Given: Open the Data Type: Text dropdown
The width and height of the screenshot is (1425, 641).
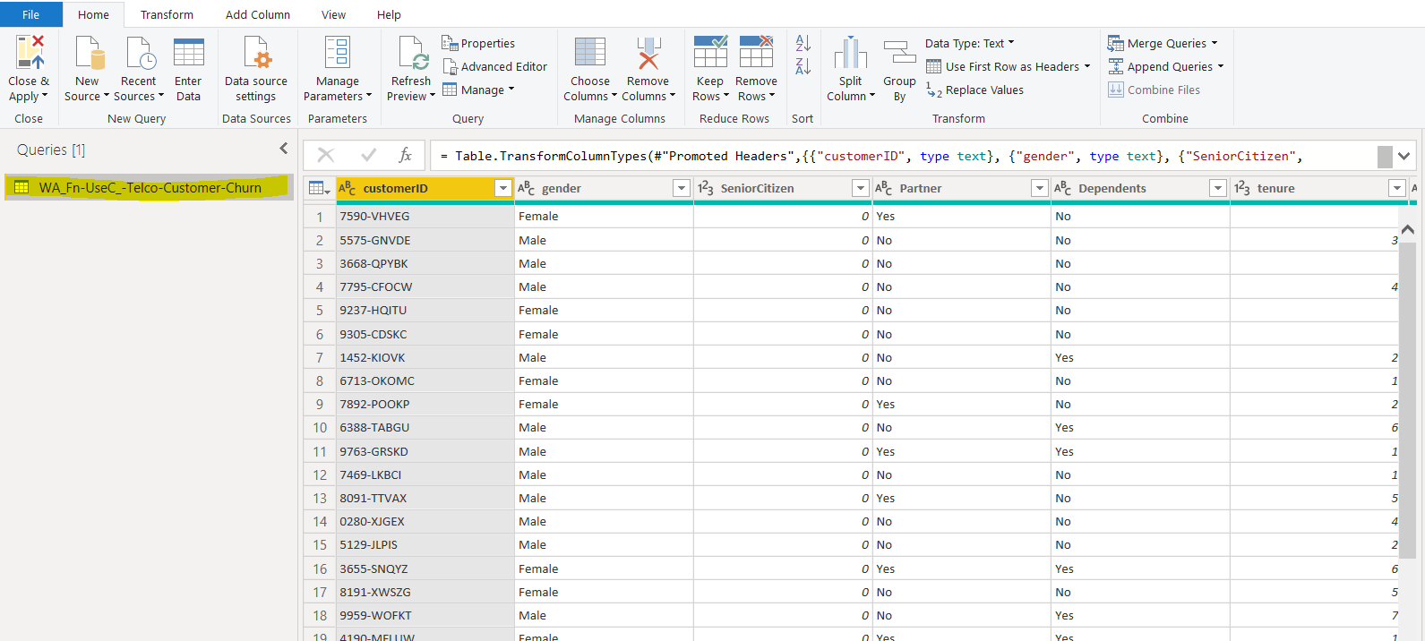Looking at the screenshot, I should pos(969,43).
